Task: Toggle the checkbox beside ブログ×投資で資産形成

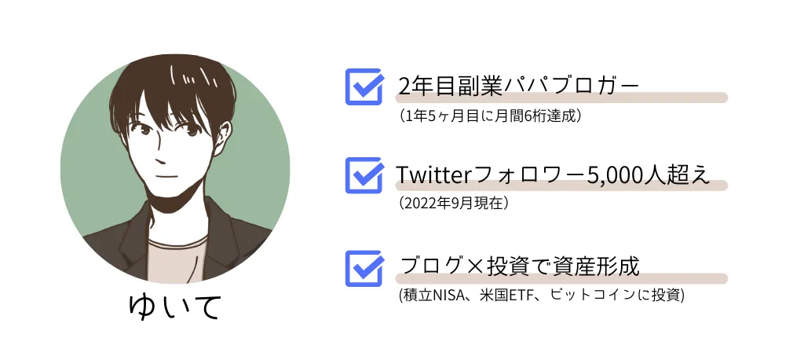Action: click(x=364, y=268)
